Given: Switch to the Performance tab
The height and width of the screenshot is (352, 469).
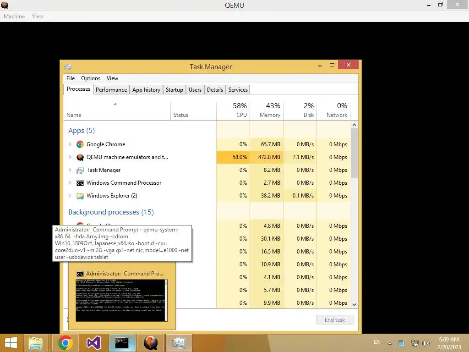Looking at the screenshot, I should [x=111, y=90].
